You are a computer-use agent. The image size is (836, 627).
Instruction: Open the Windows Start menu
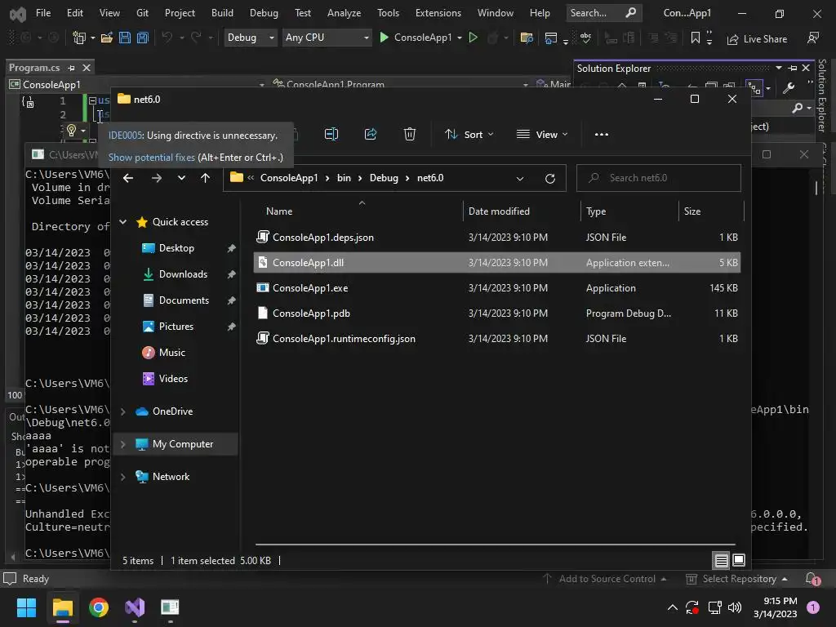point(26,607)
